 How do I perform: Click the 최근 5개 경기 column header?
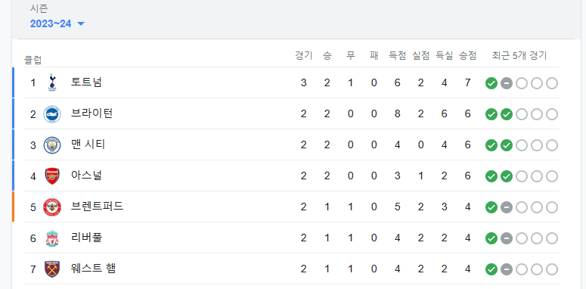(519, 56)
